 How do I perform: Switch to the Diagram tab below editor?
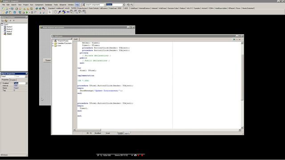point(126,133)
